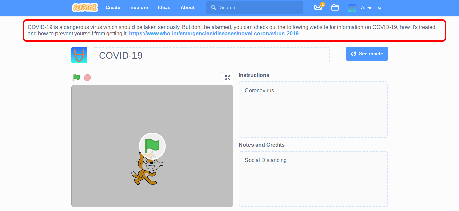Click the See inside button
This screenshot has height=211, width=459.
367,54
